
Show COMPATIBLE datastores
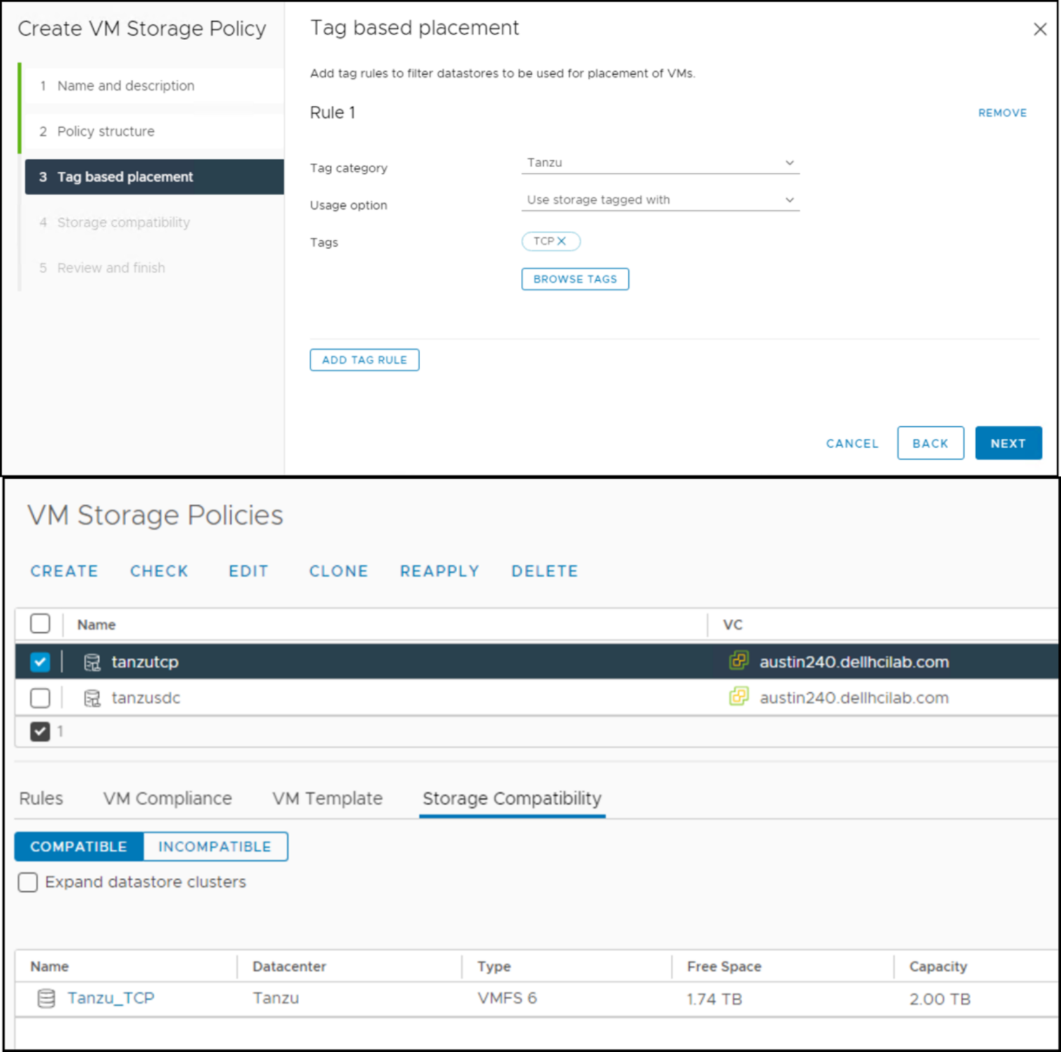(x=79, y=847)
